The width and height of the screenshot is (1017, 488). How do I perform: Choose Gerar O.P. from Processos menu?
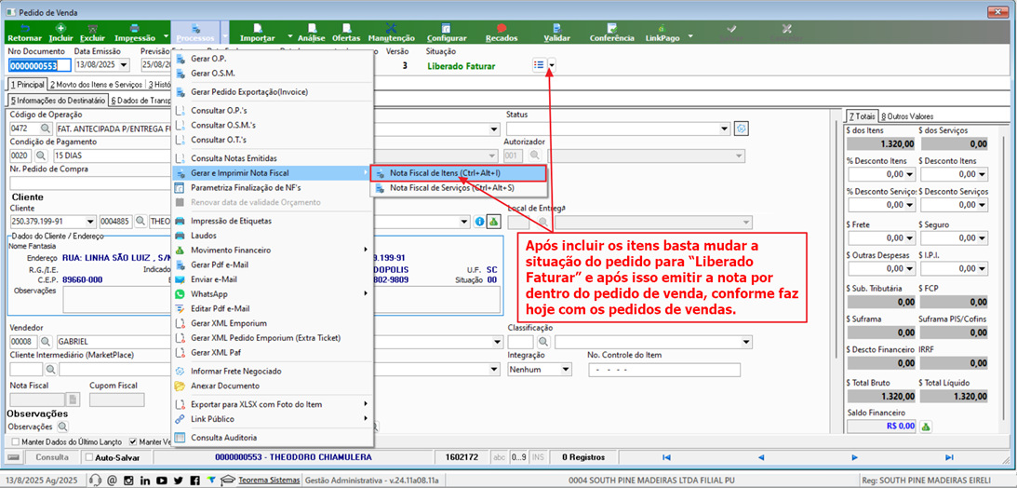click(x=273, y=59)
